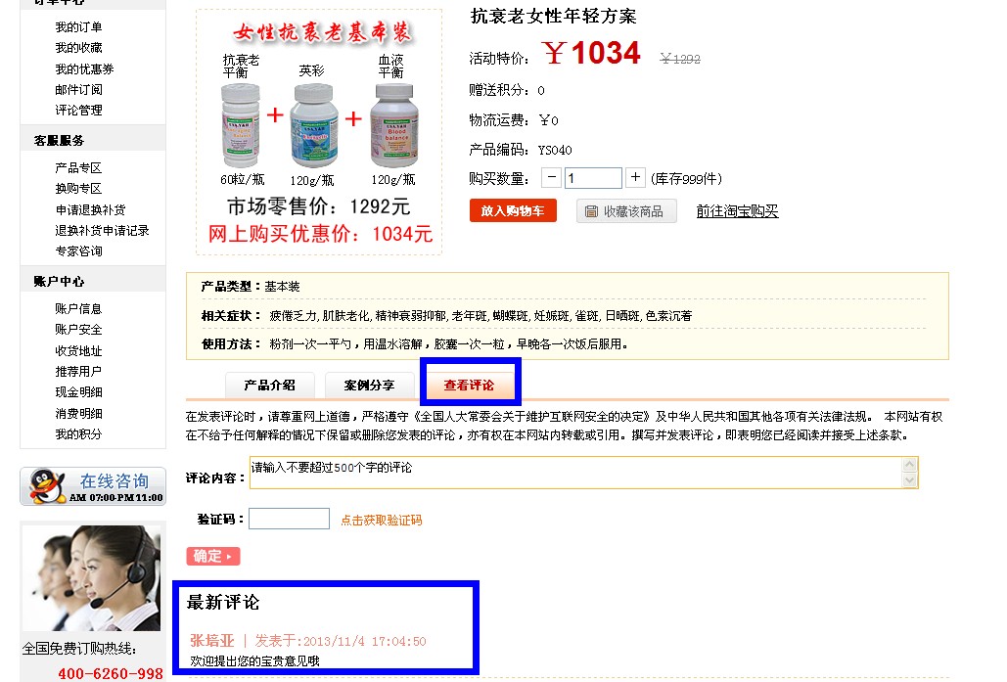The width and height of the screenshot is (1007, 682).
Task: Select the 查看评论 tab
Action: point(469,386)
